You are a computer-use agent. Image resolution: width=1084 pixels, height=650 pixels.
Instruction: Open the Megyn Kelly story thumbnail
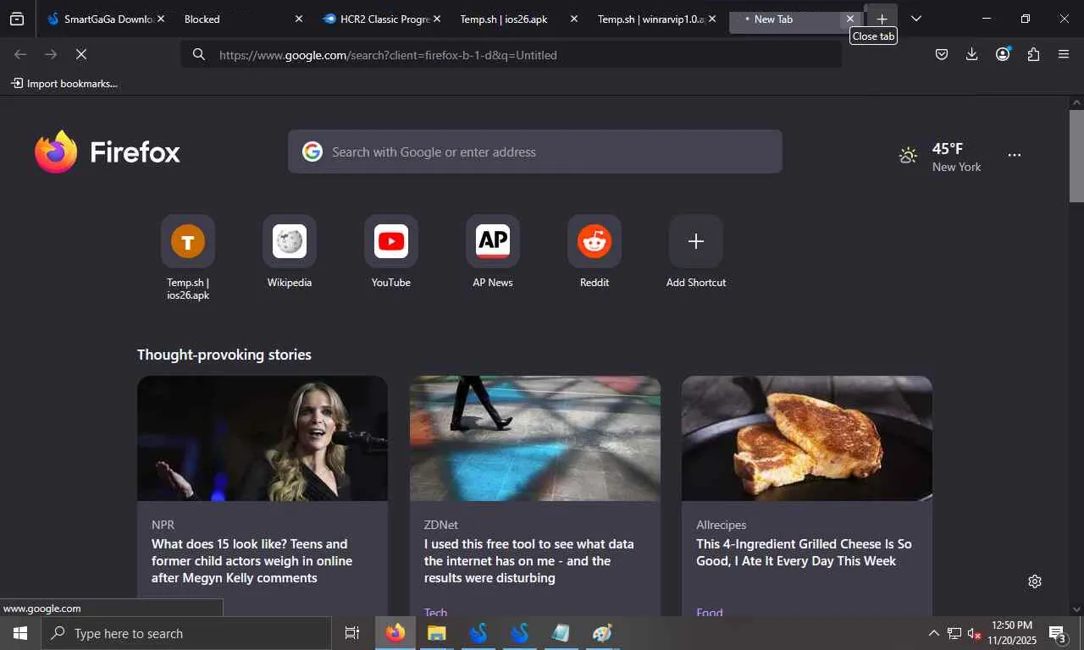(x=263, y=438)
